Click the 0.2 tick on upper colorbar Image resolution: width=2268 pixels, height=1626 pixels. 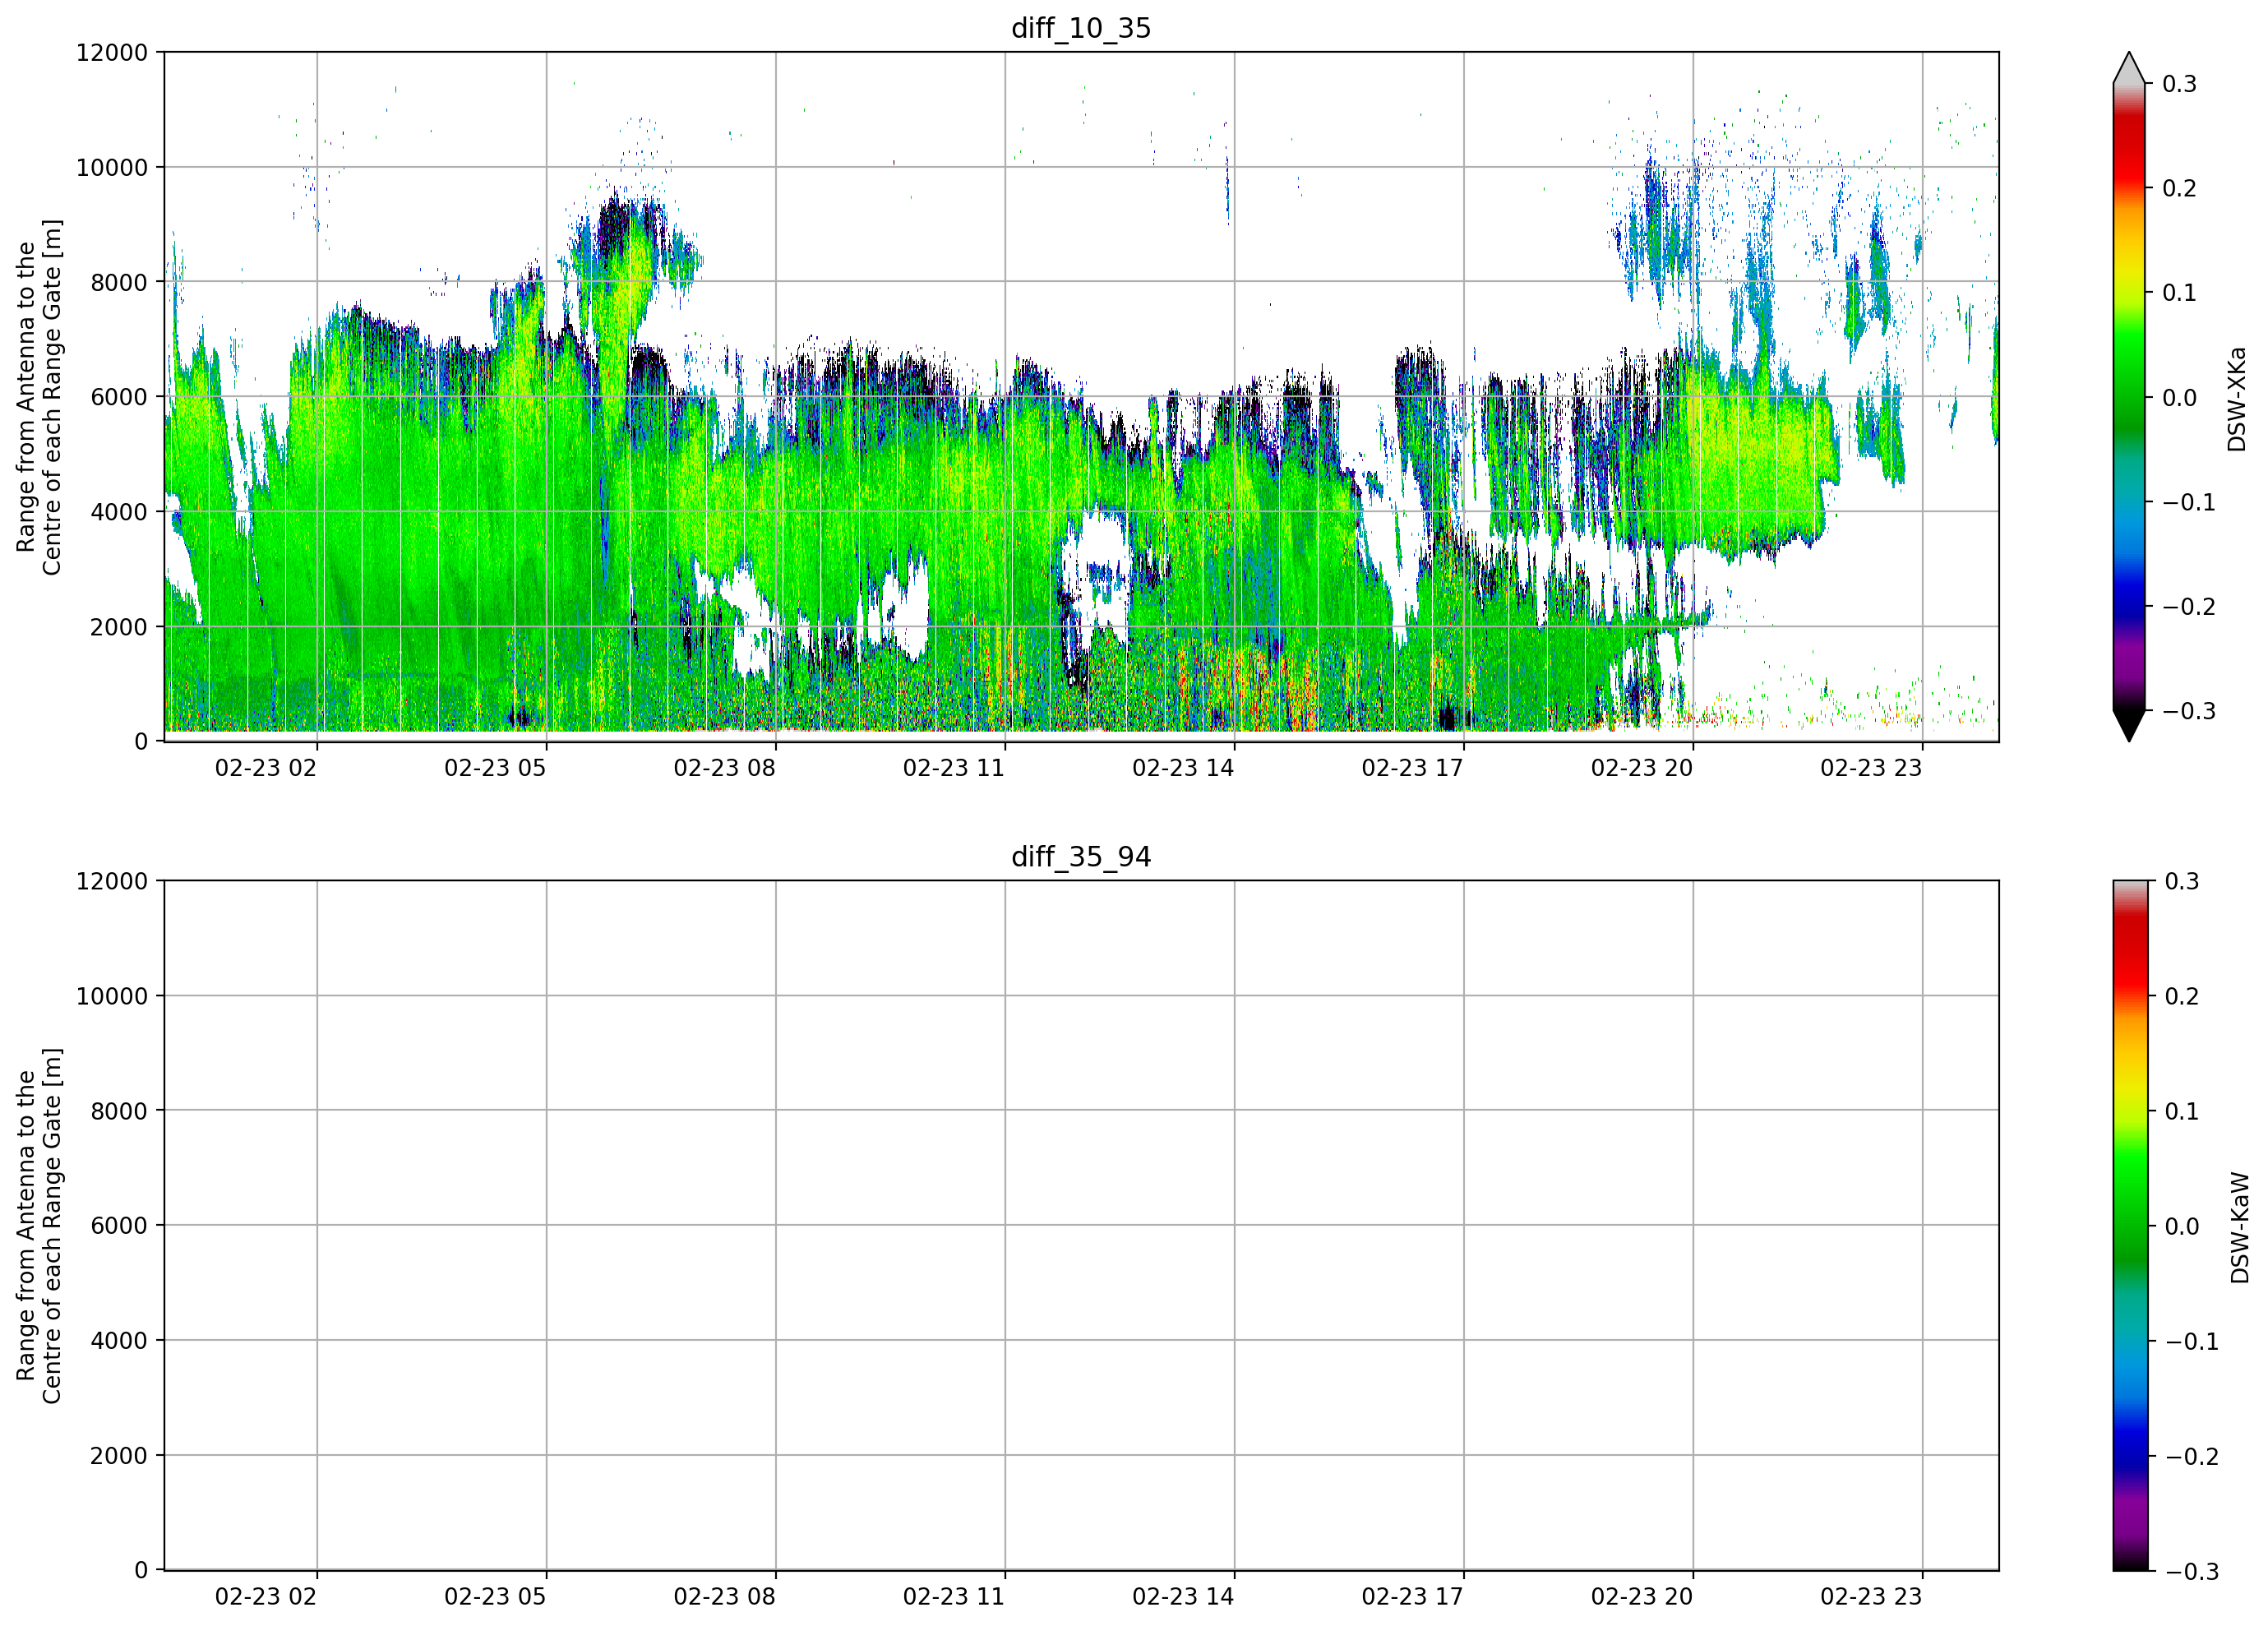(x=2179, y=188)
